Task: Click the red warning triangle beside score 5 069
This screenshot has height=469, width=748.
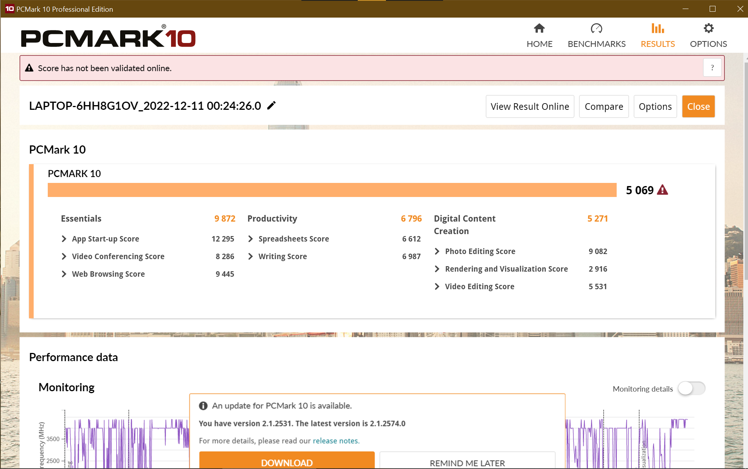Action: pyautogui.click(x=662, y=190)
